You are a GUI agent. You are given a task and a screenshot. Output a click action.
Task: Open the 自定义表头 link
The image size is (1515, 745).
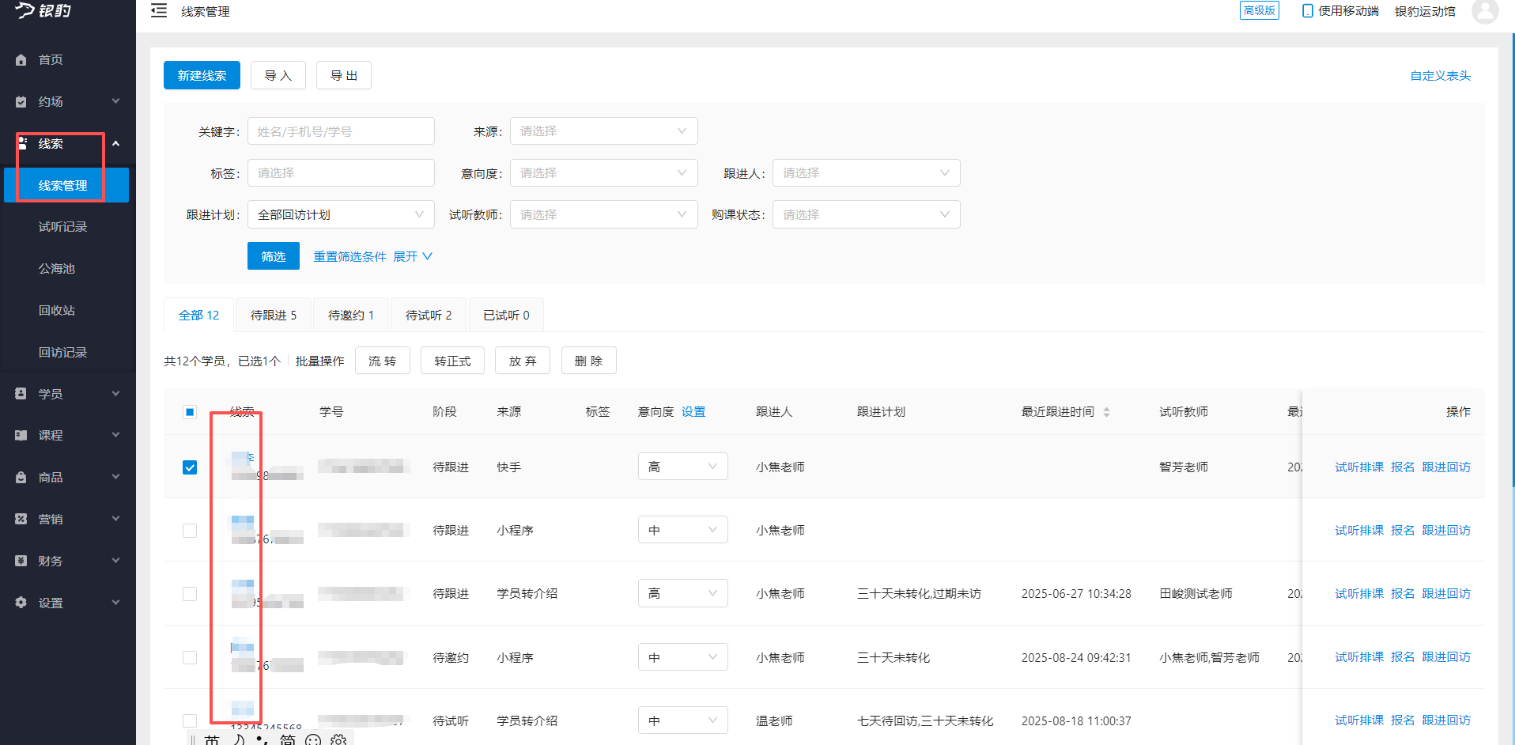[x=1438, y=75]
